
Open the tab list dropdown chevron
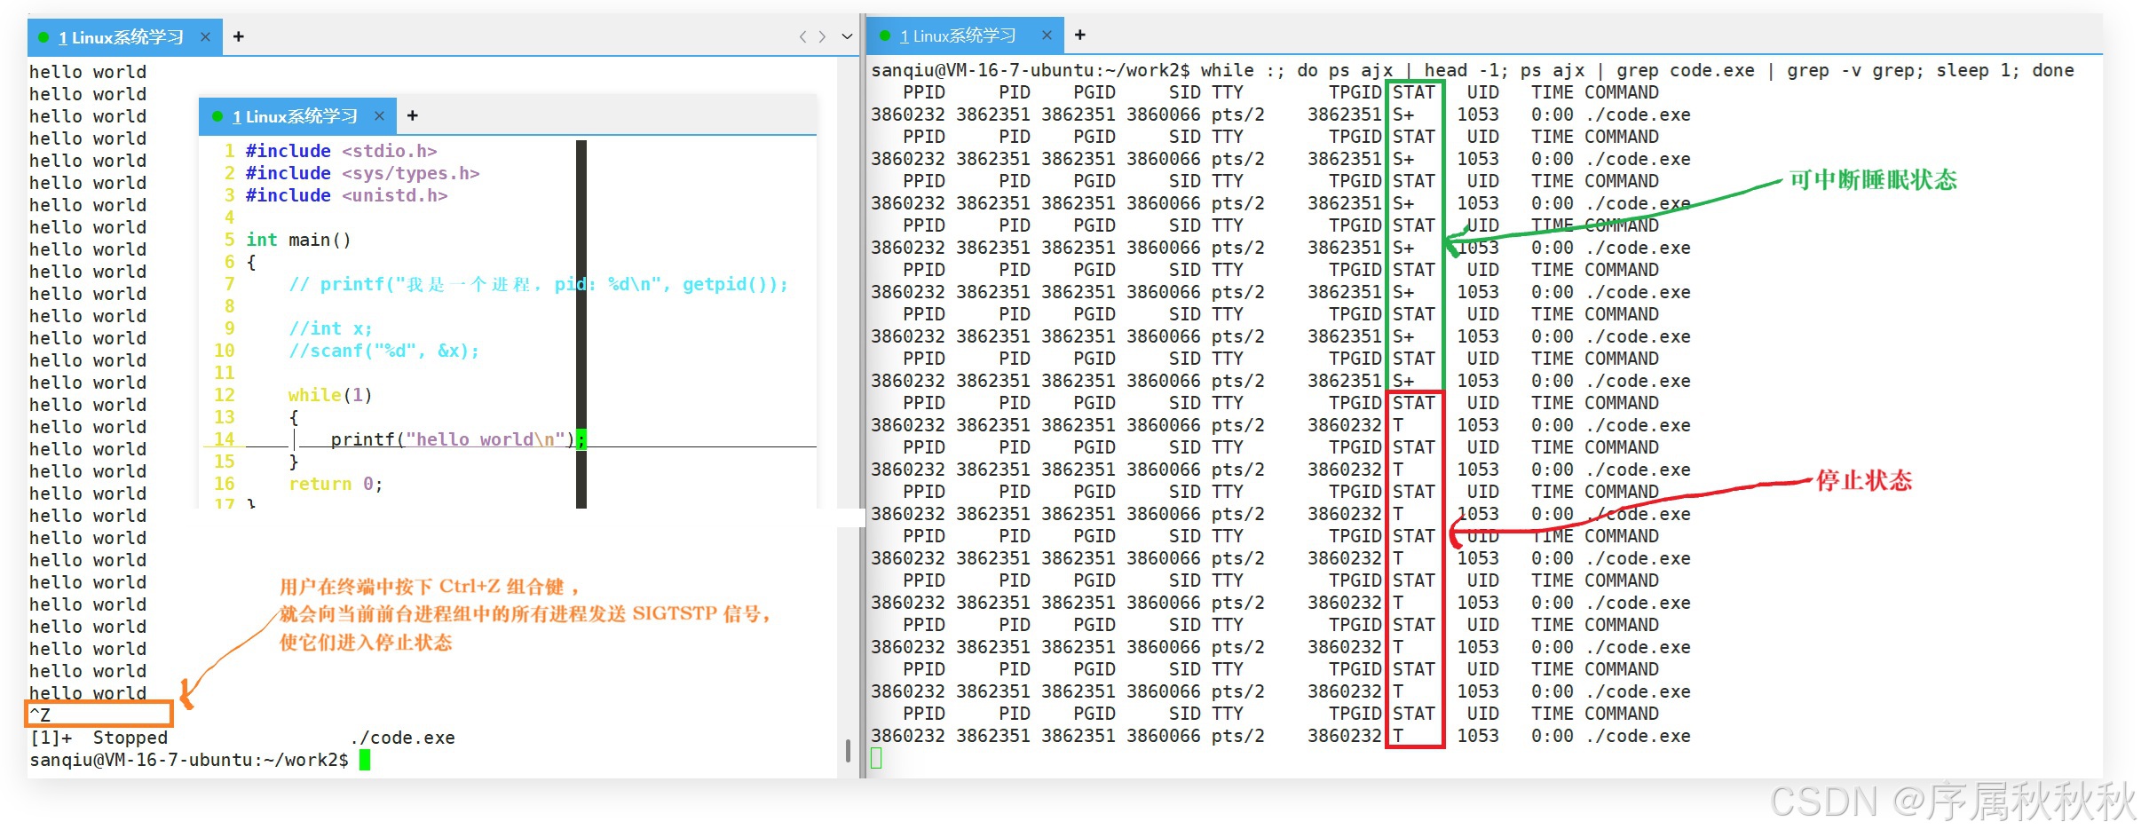(x=847, y=36)
